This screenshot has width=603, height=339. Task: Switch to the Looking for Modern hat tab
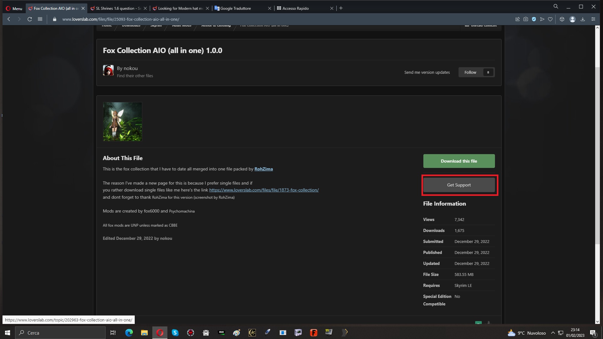point(180,8)
